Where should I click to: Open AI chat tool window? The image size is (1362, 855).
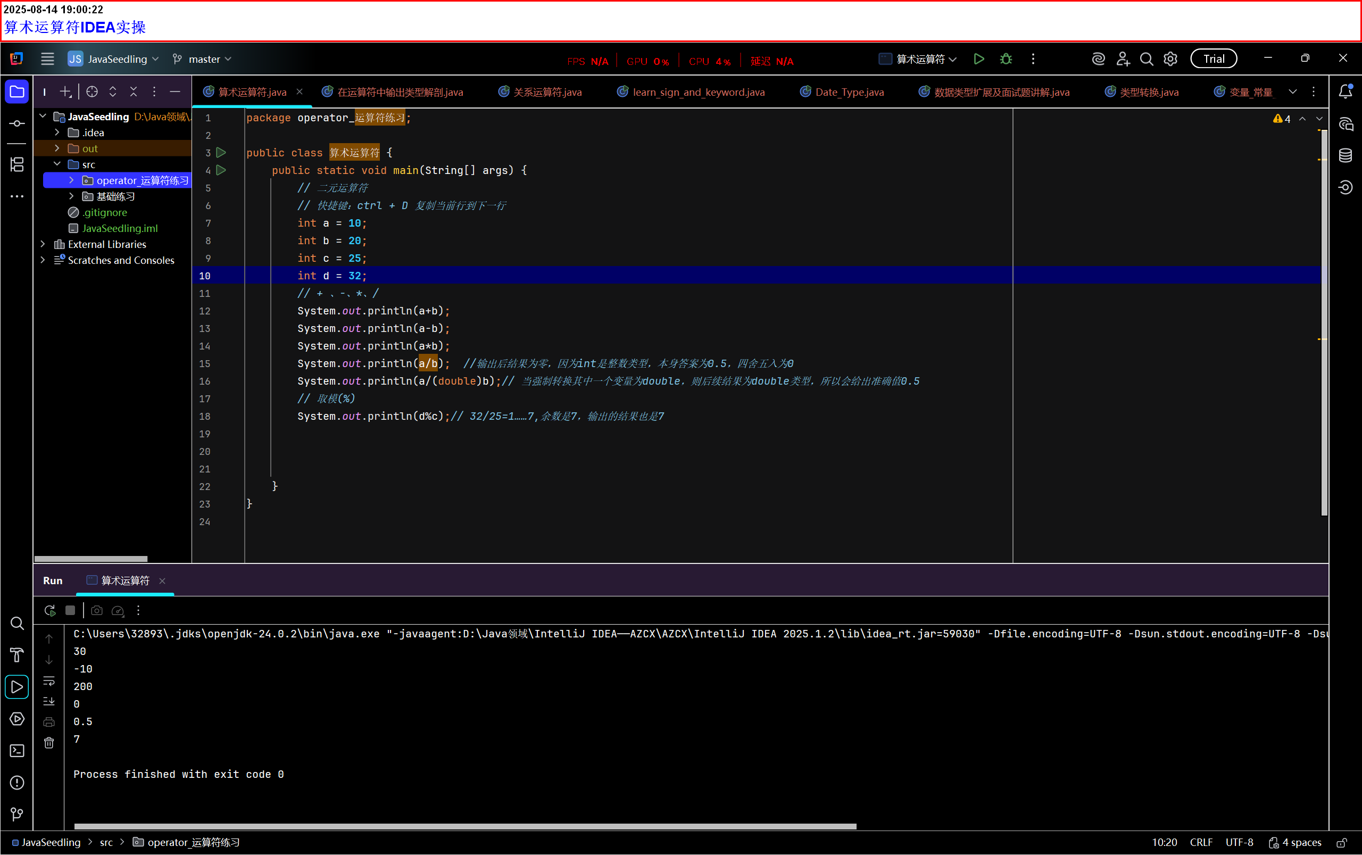(x=1346, y=124)
